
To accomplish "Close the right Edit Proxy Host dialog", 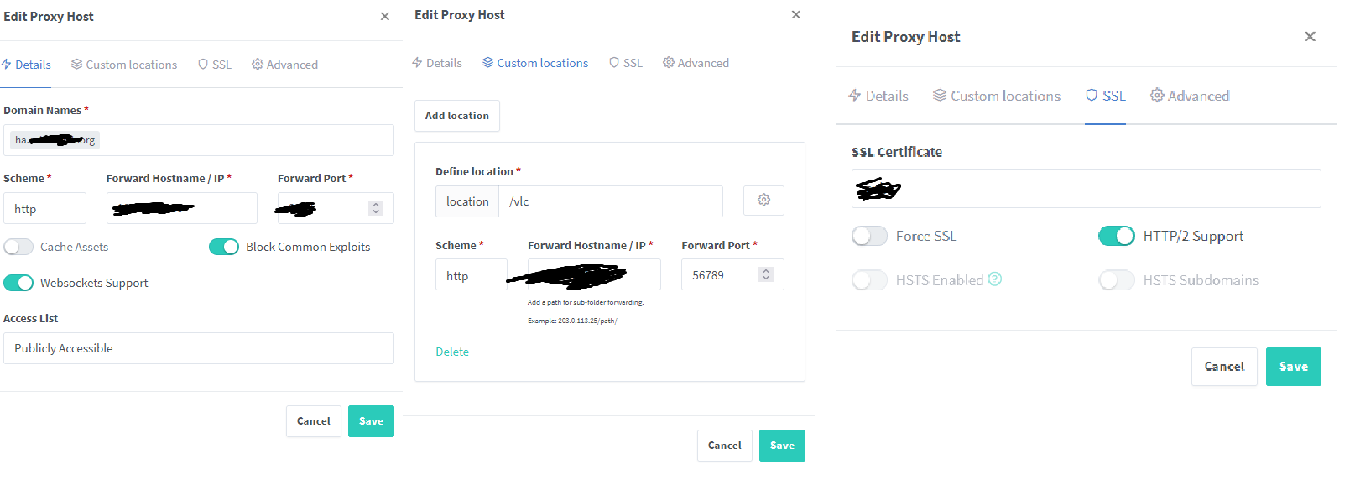I will pyautogui.click(x=1310, y=36).
